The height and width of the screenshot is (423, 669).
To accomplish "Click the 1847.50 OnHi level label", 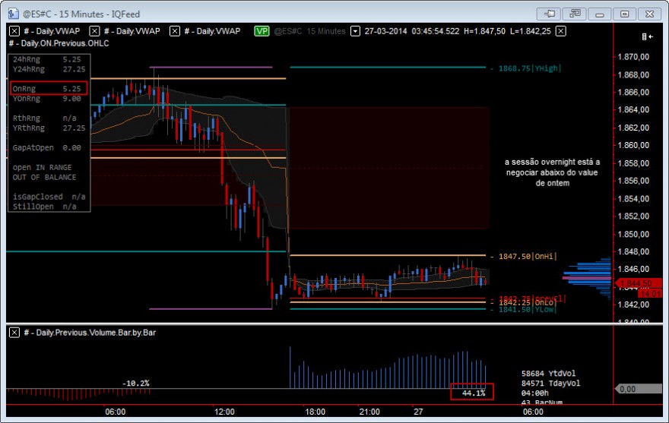I will (x=528, y=256).
